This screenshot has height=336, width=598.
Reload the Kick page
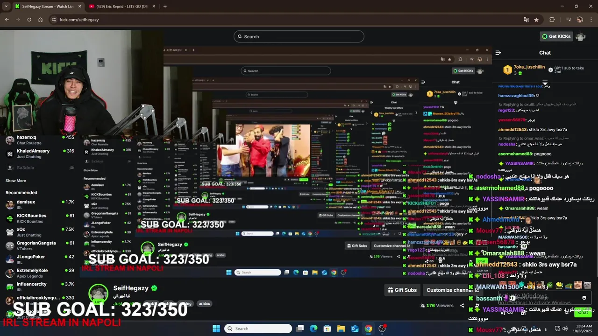[x=29, y=20]
